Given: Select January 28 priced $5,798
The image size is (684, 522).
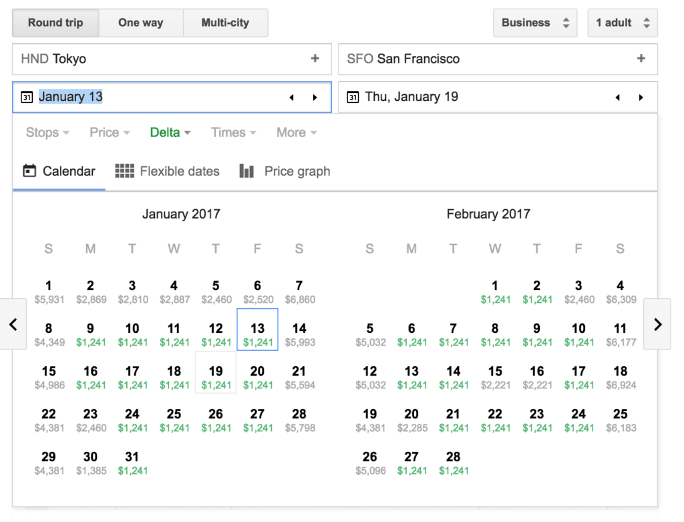Looking at the screenshot, I should pyautogui.click(x=299, y=420).
